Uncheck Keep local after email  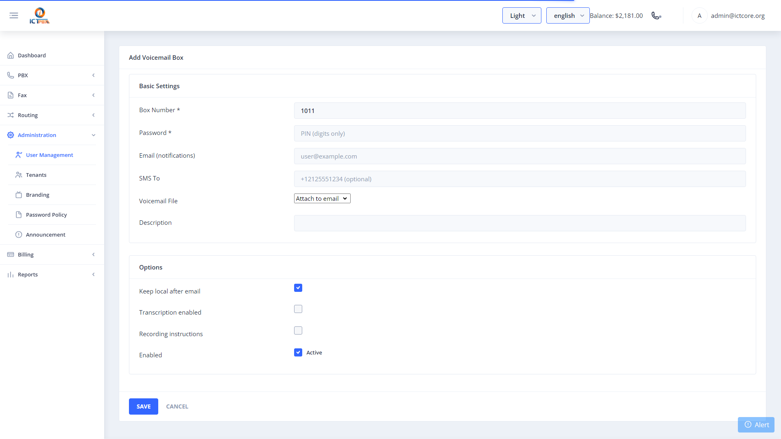(298, 288)
